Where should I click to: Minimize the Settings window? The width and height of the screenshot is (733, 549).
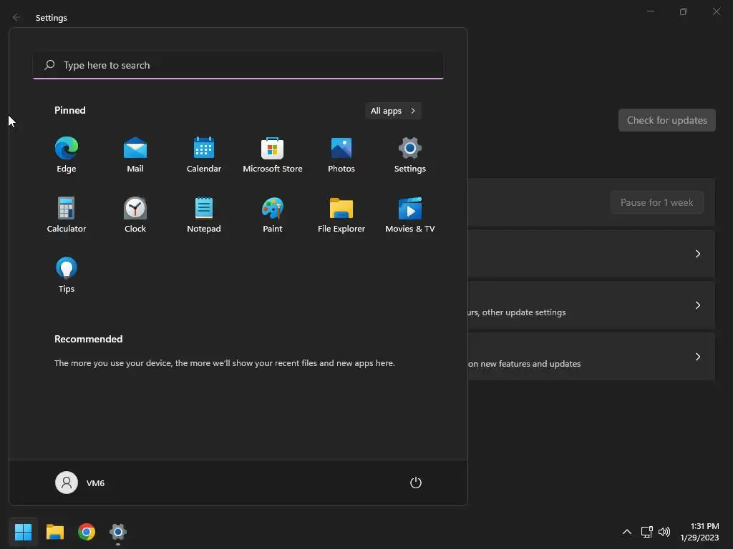tap(650, 11)
